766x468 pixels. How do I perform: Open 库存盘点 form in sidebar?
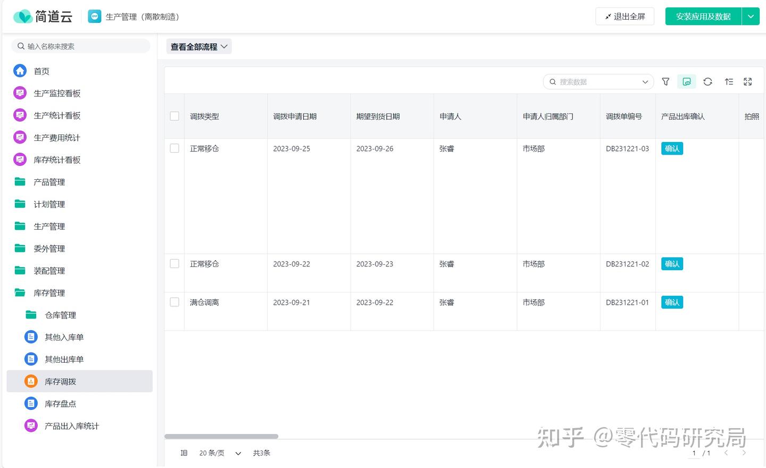(x=60, y=404)
